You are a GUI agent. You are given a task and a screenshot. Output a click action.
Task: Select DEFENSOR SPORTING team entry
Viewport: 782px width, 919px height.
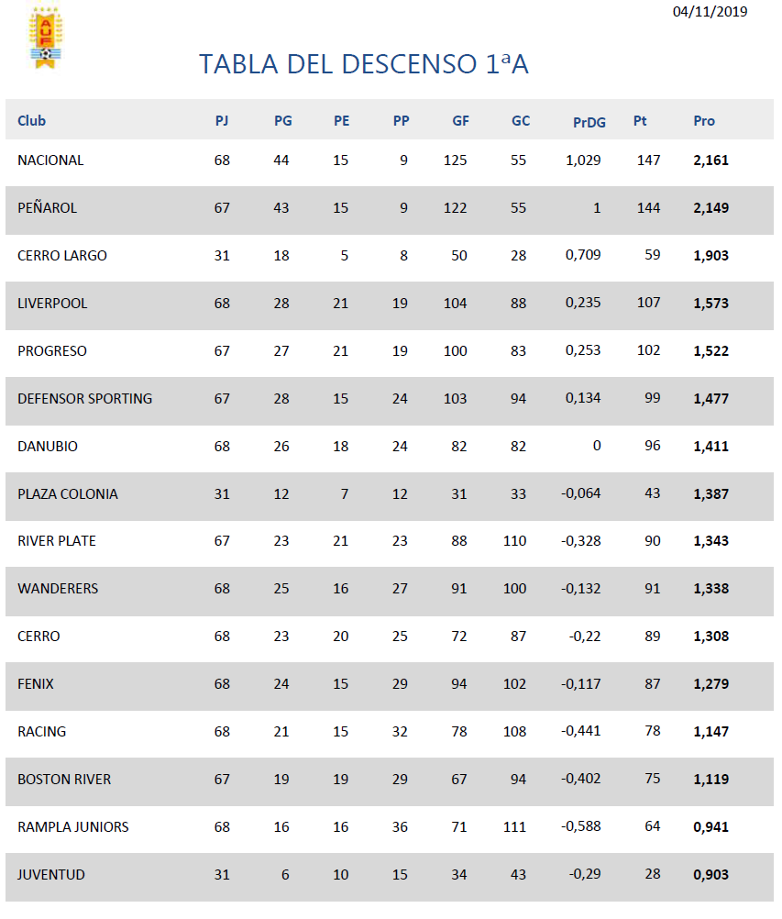click(x=85, y=399)
